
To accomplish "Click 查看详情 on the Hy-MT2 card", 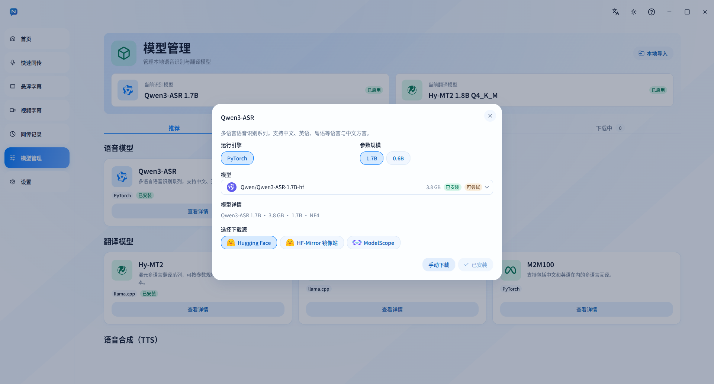I will pos(198,309).
